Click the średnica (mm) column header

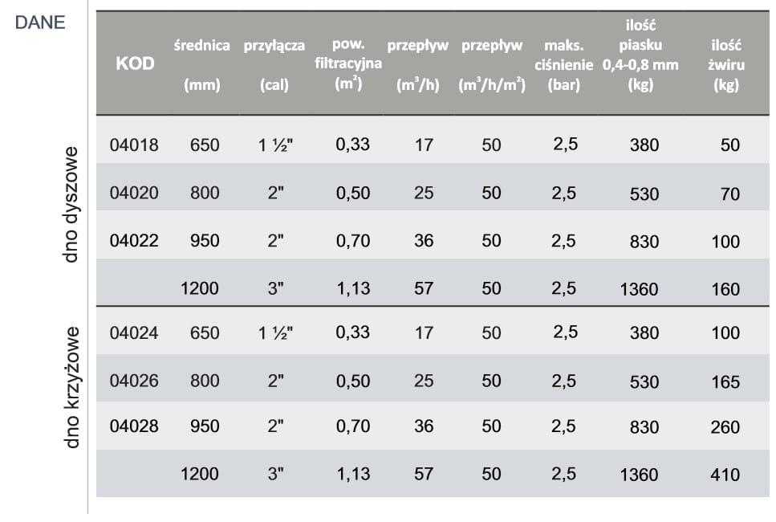(x=201, y=64)
